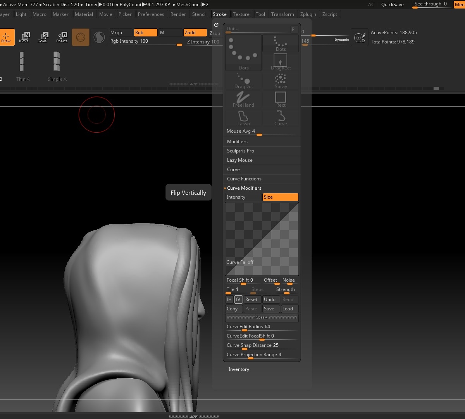The image size is (465, 419).
Task: Select the FreeHand stroke type
Action: (243, 99)
